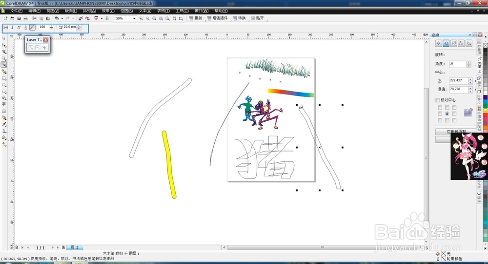The image size is (488, 264).
Task: Pick the yellow swatch in color palette
Action: 485,110
